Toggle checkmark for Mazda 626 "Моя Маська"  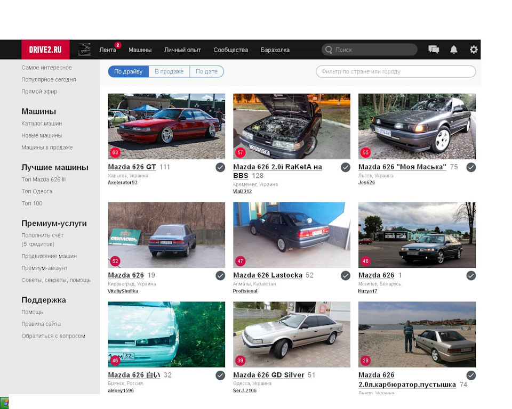(x=471, y=167)
